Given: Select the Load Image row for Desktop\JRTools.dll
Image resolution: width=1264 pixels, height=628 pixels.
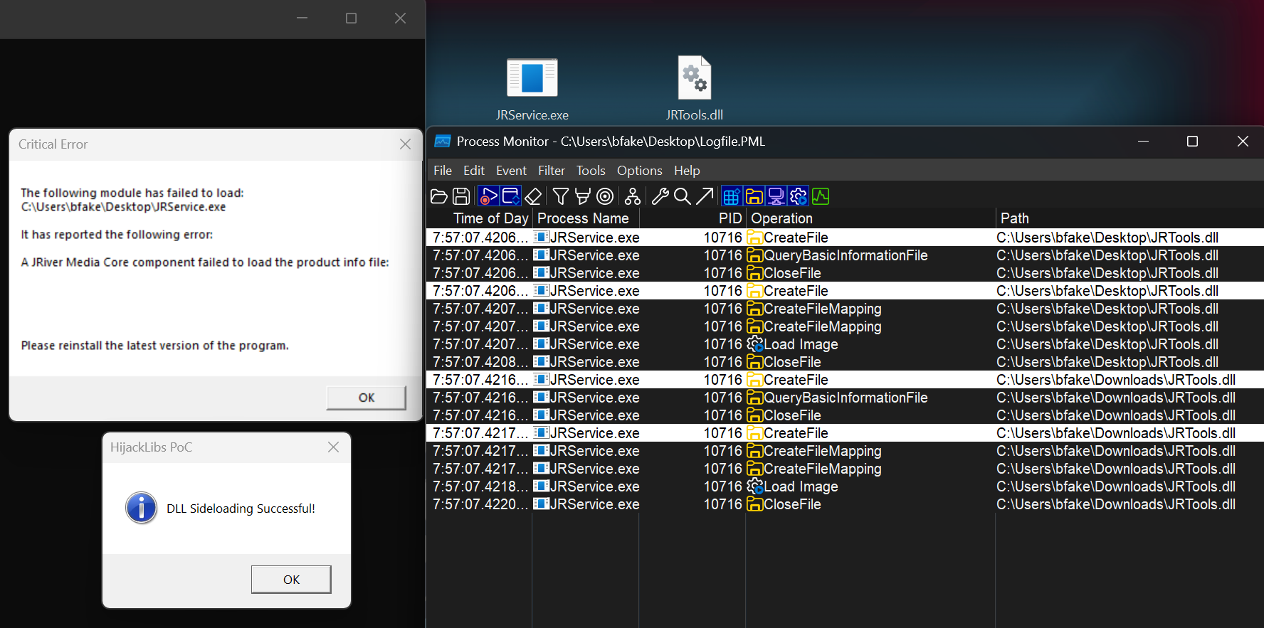Looking at the screenshot, I should (845, 344).
